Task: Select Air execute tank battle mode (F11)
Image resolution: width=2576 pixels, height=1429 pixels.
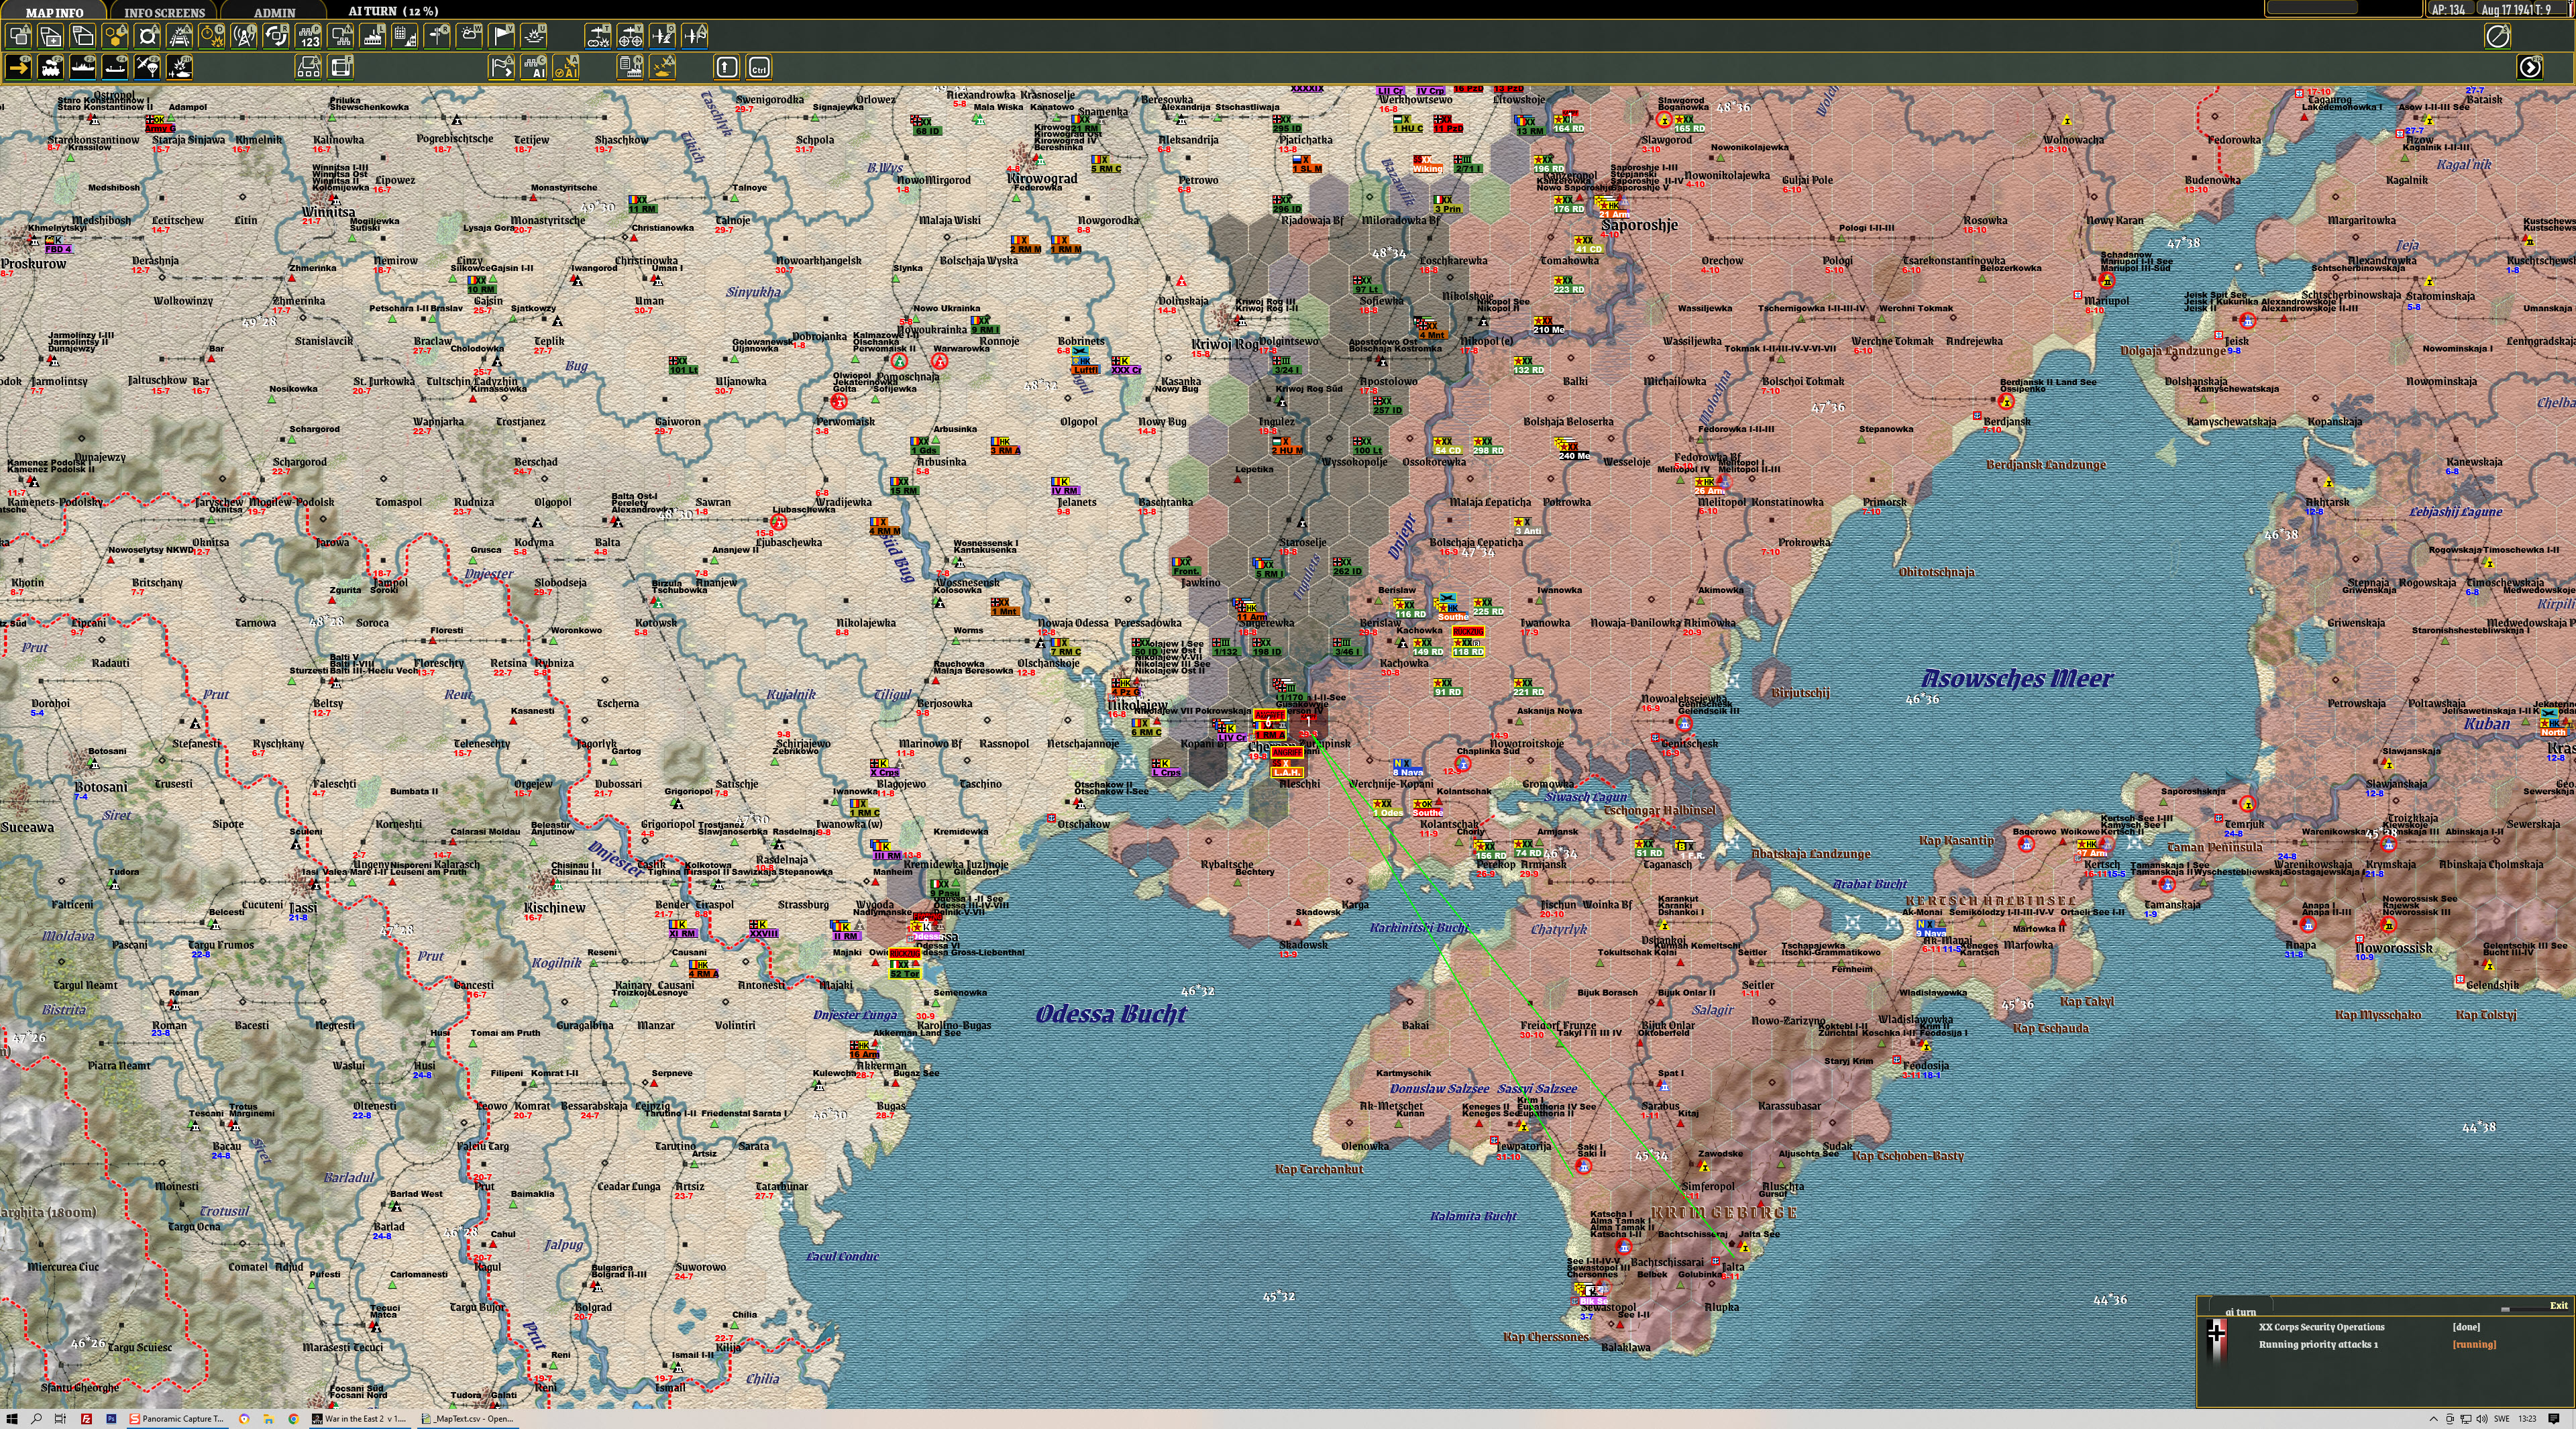Action: coord(180,67)
